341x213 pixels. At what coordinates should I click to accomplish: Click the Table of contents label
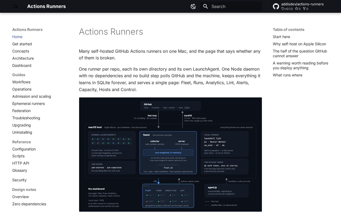click(289, 30)
